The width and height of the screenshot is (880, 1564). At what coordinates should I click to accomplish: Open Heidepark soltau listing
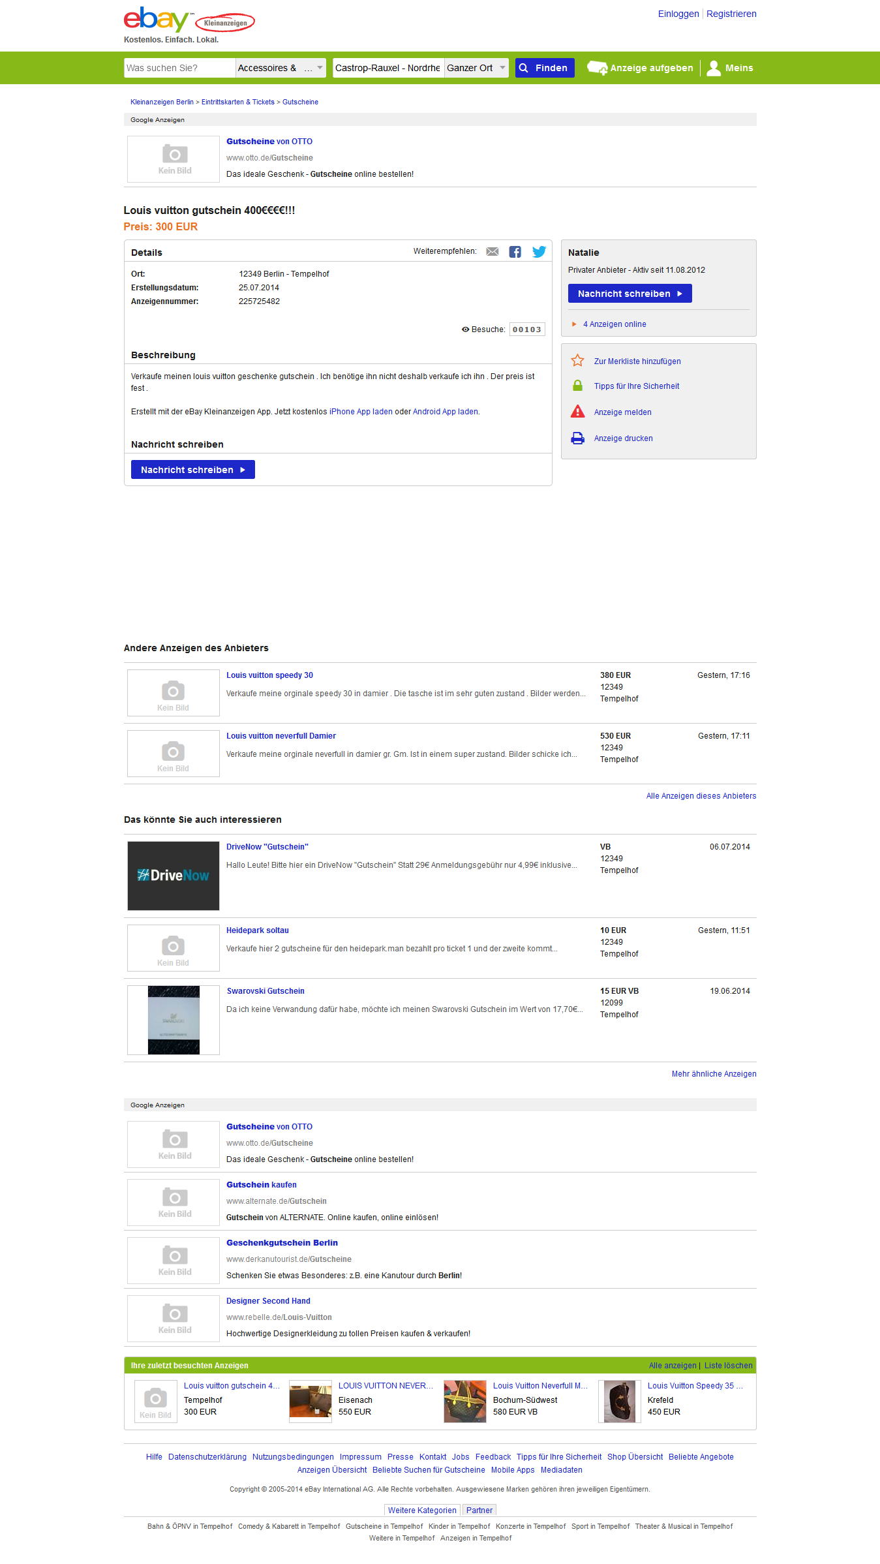point(258,930)
